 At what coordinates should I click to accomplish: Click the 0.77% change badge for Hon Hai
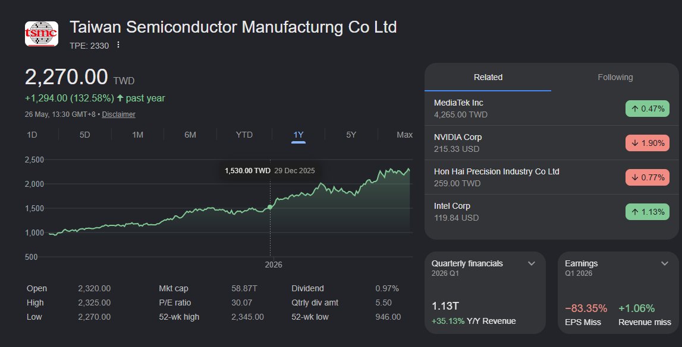(647, 177)
